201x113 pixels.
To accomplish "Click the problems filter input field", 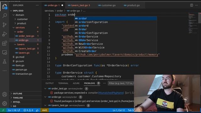I will 121,83.
